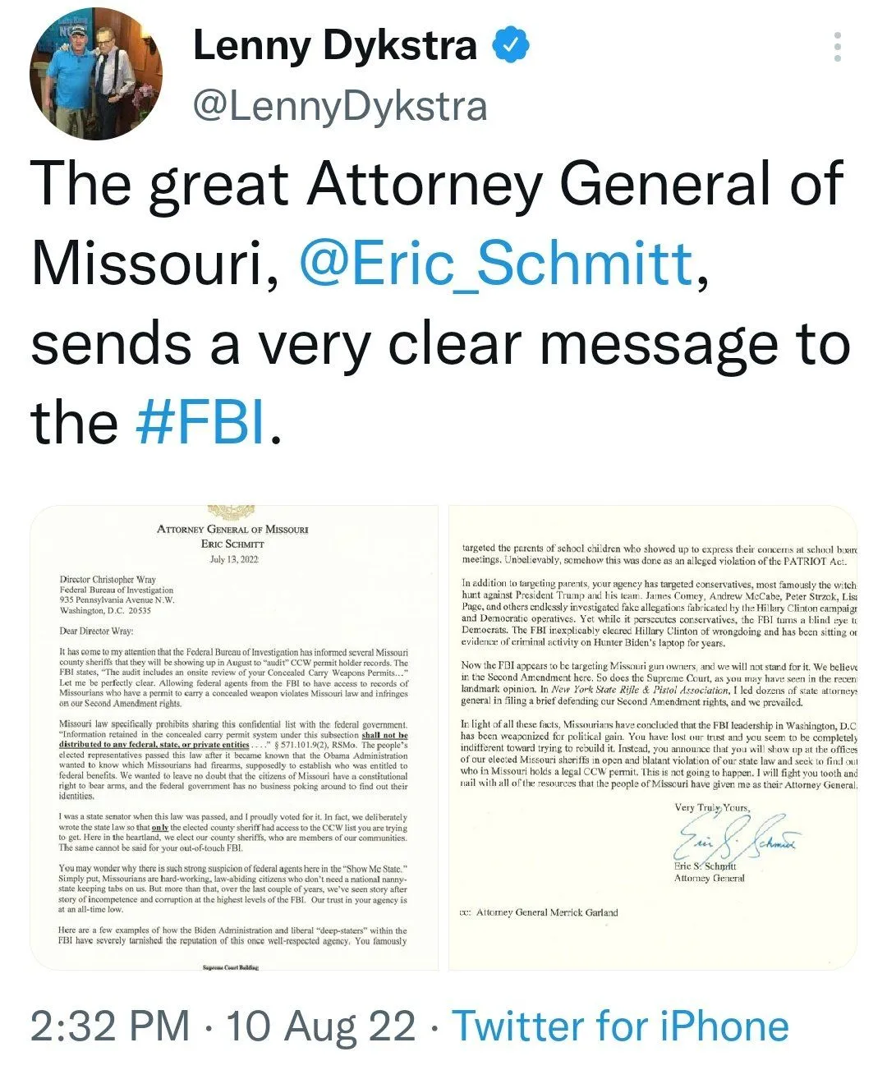This screenshot has height=1070, width=887.
Task: Click the cc: Merrick Garland line
Action: pos(539,912)
